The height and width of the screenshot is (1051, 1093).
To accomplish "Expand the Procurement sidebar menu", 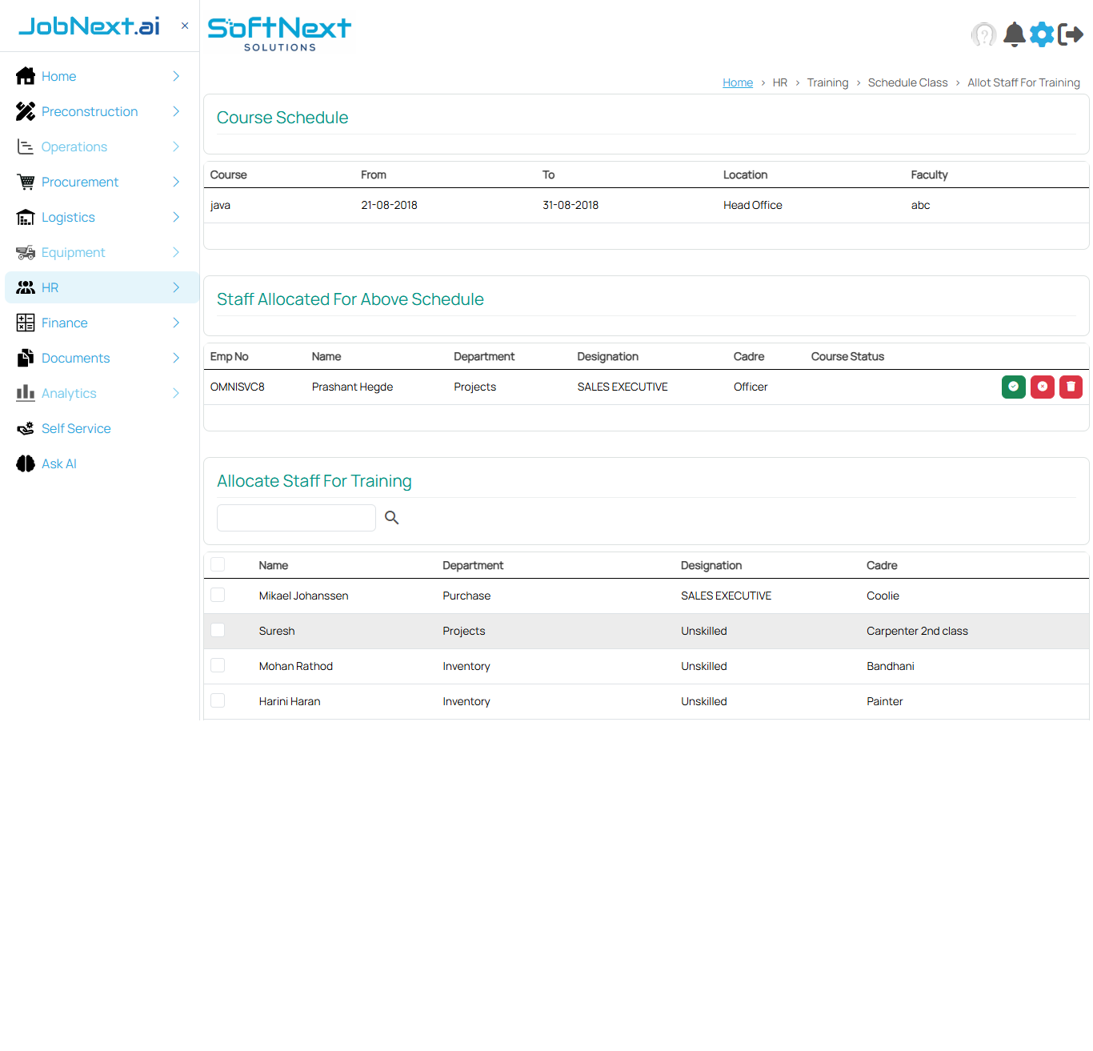I will 80,182.
